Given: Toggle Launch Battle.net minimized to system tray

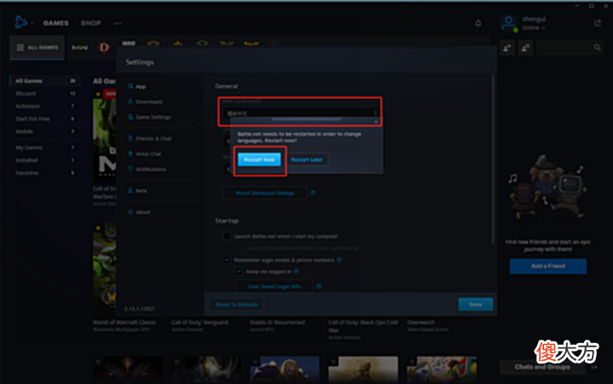Looking at the screenshot, I should point(239,248).
